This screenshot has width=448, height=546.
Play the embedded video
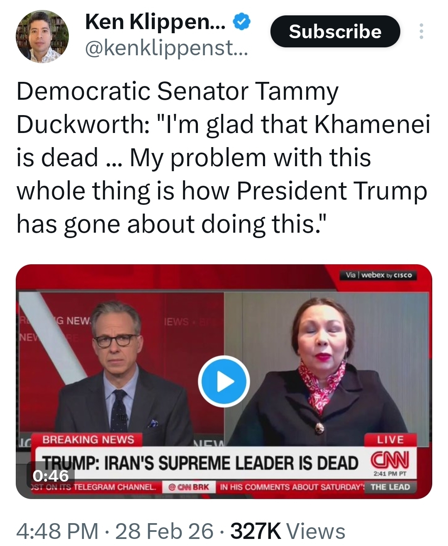click(x=224, y=381)
